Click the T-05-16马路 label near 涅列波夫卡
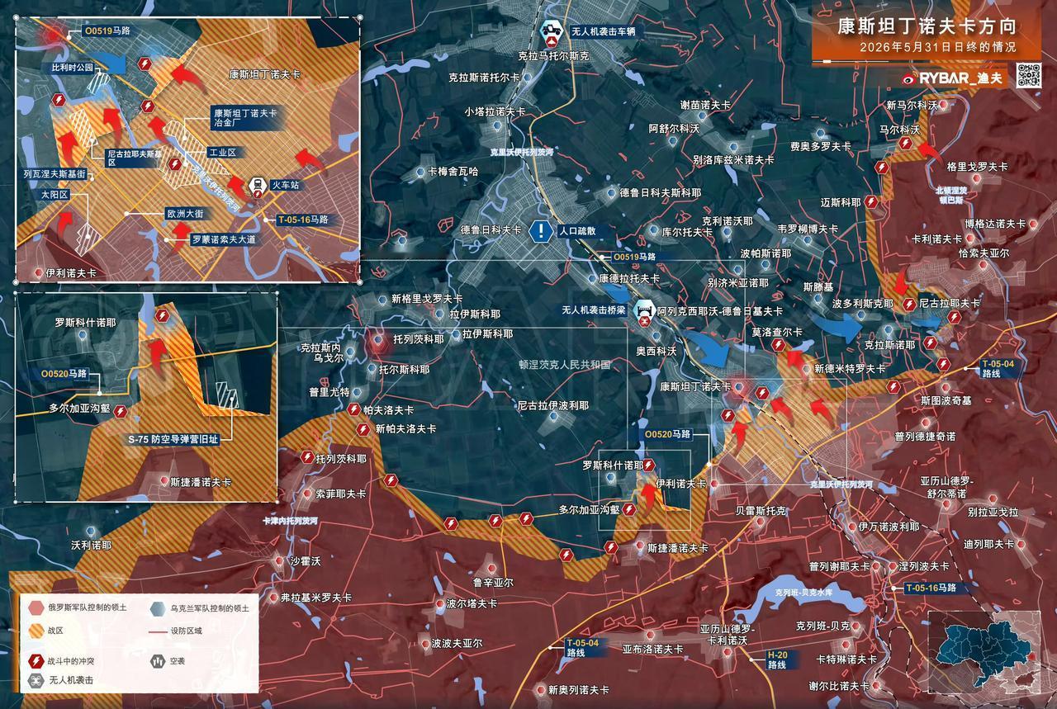This screenshot has width=1057, height=709. [x=930, y=588]
